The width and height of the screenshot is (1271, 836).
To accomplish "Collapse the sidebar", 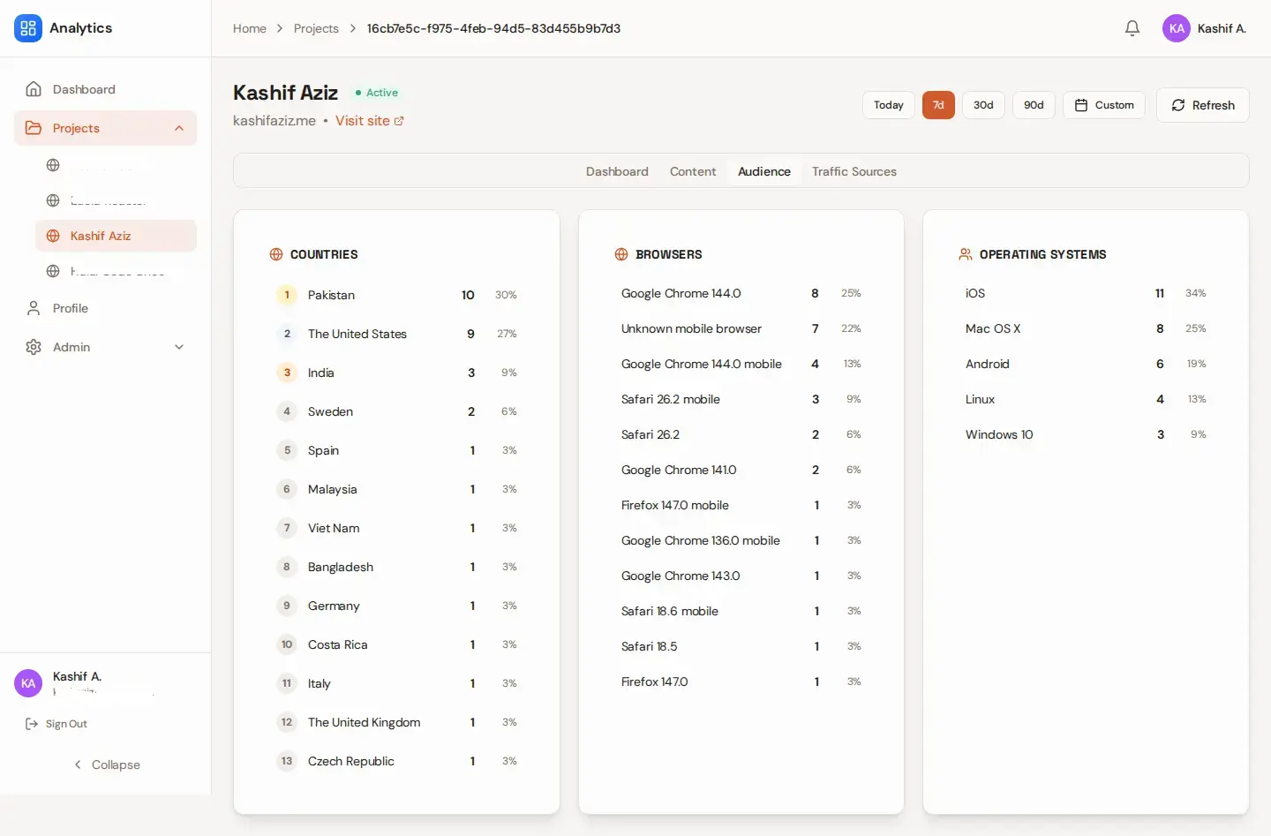I will (106, 764).
